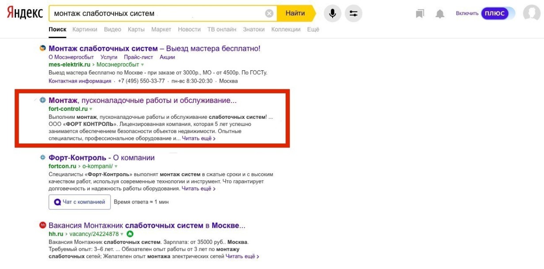This screenshot has height=269, width=544.
Task: Switch to the Видео tab
Action: pyautogui.click(x=112, y=30)
